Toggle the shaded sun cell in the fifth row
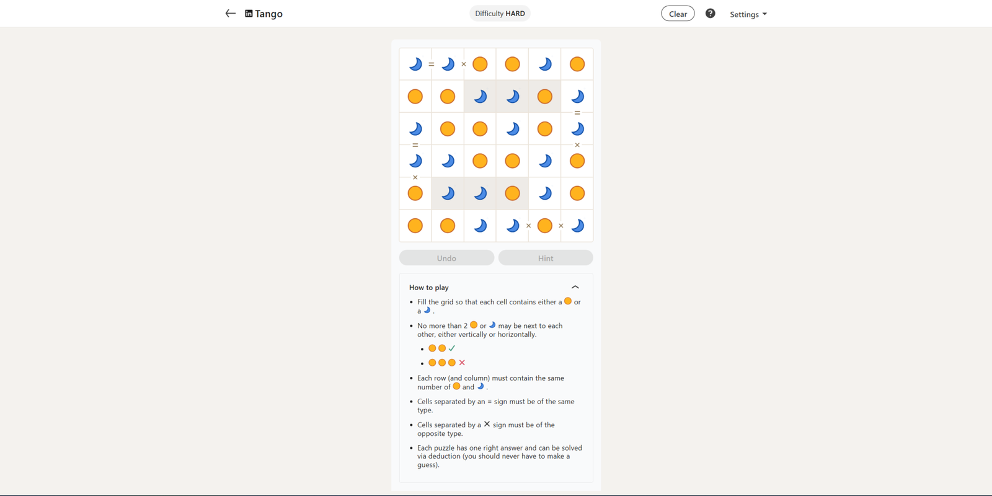The width and height of the screenshot is (992, 496). click(x=512, y=193)
